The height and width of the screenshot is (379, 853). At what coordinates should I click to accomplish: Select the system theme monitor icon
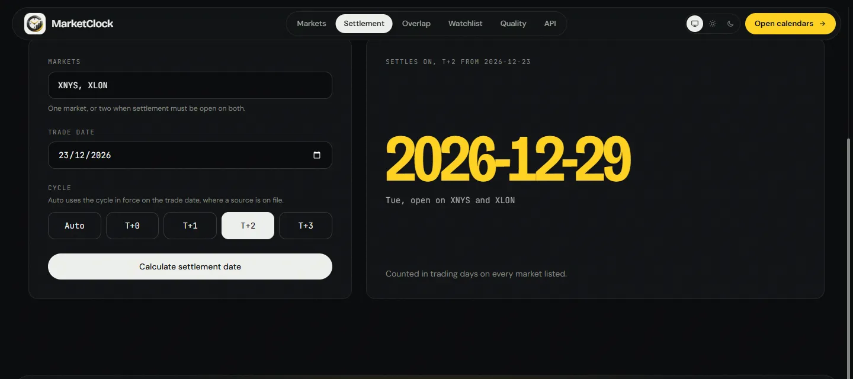tap(695, 24)
